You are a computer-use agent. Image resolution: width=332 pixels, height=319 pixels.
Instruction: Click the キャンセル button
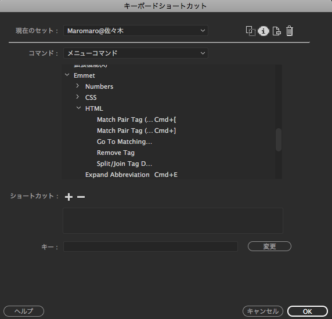(263, 311)
